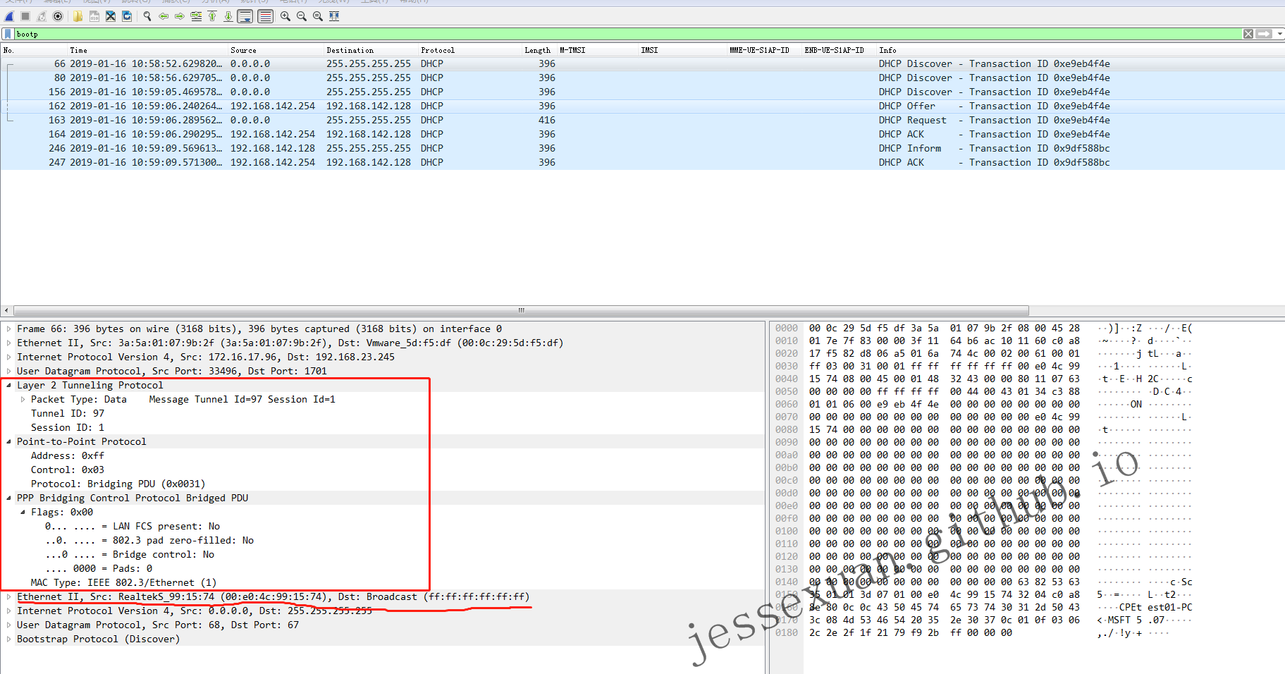The height and width of the screenshot is (674, 1285).
Task: Start a new packet capture
Action: (x=9, y=16)
